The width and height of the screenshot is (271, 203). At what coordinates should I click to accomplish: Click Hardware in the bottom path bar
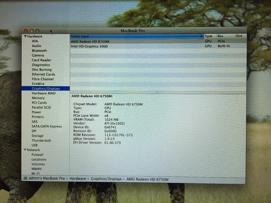(x=78, y=179)
